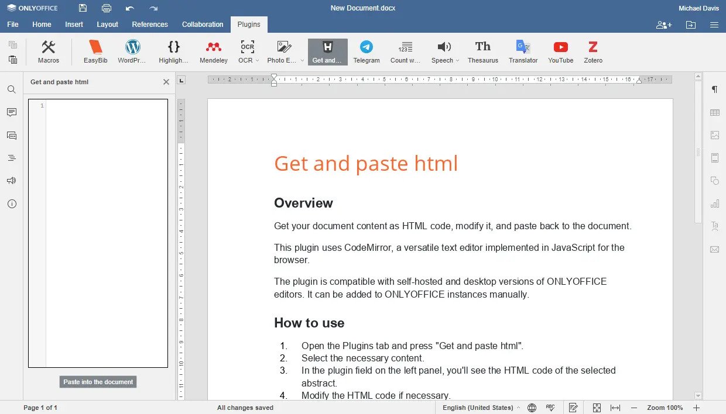Switch to the Home tab
Screen dimensions: 726x414
pyautogui.click(x=42, y=25)
